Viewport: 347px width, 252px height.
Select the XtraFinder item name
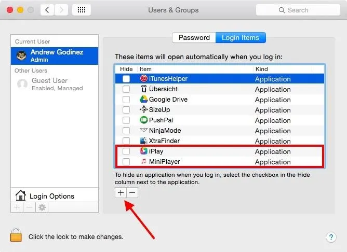tap(164, 141)
